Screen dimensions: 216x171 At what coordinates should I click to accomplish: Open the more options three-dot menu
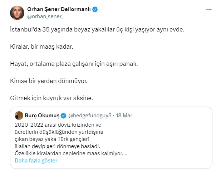(x=208, y=9)
